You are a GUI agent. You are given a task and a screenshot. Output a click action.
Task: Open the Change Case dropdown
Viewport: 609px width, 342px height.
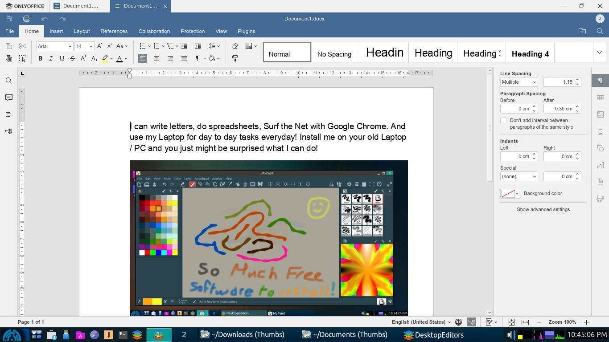pyautogui.click(x=122, y=46)
